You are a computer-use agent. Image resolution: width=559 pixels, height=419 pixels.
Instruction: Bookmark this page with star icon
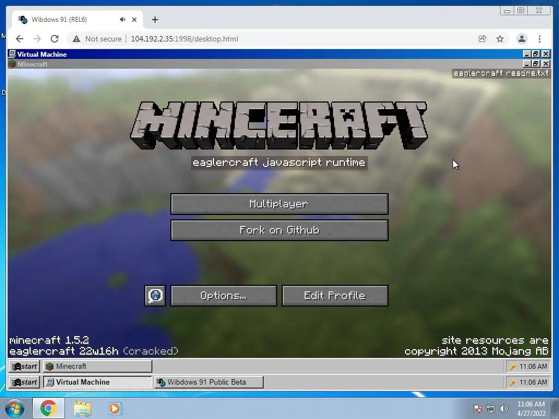point(500,39)
